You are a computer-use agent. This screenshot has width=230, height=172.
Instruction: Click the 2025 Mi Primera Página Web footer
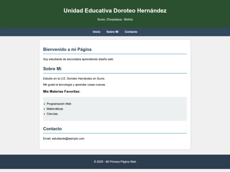(x=115, y=162)
